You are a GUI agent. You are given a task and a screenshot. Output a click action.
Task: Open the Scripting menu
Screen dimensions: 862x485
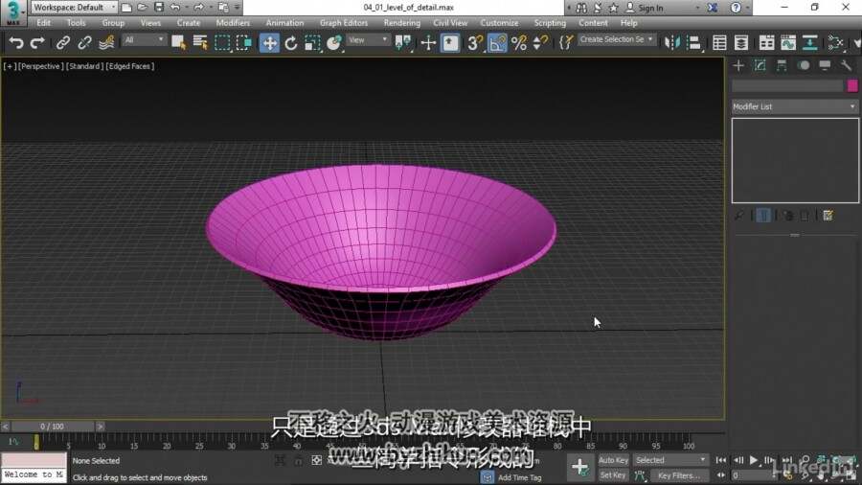point(550,23)
